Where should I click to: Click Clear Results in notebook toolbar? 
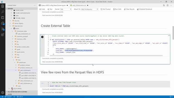point(129,9)
